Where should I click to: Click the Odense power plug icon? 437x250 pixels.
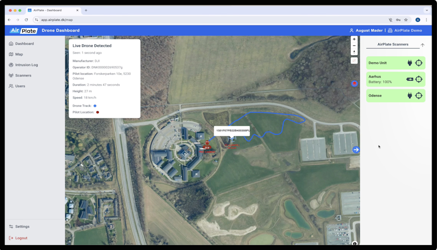tap(410, 96)
